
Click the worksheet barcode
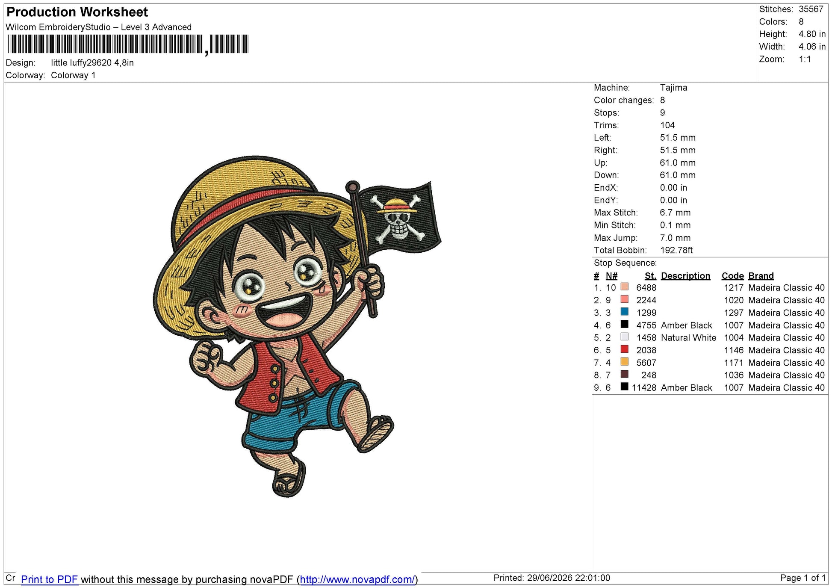click(128, 44)
